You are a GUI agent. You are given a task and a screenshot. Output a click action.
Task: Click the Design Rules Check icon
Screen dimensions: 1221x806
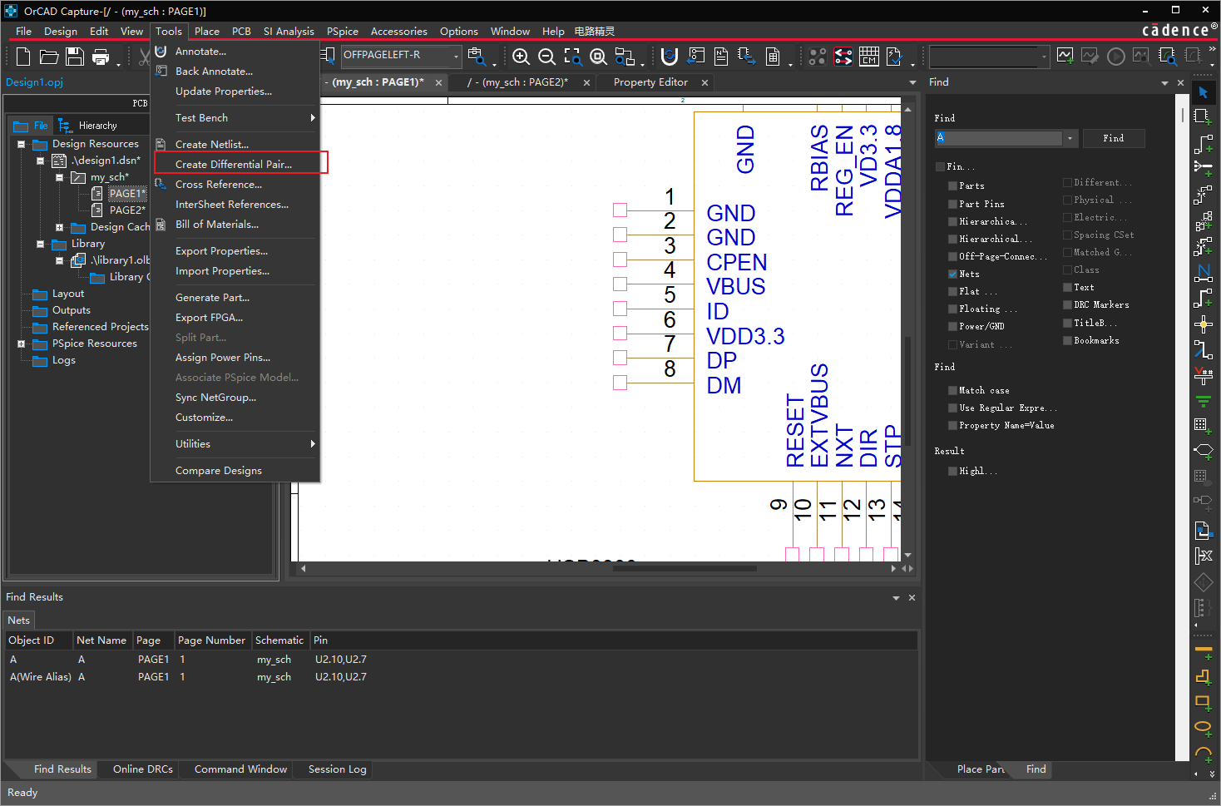[895, 57]
